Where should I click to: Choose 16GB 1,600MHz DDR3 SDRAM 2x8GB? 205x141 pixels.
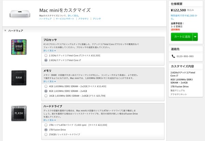coord(46,96)
